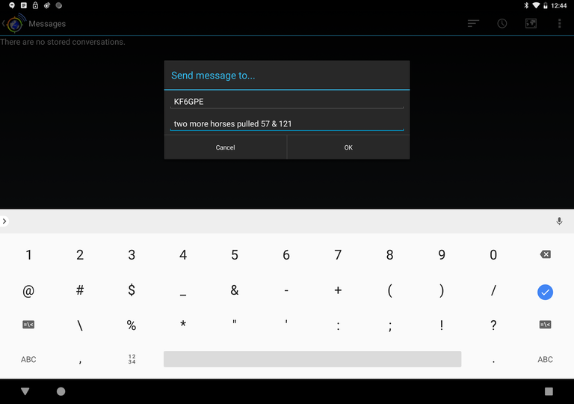Tap the backslash key
574x404 pixels.
pyautogui.click(x=80, y=325)
